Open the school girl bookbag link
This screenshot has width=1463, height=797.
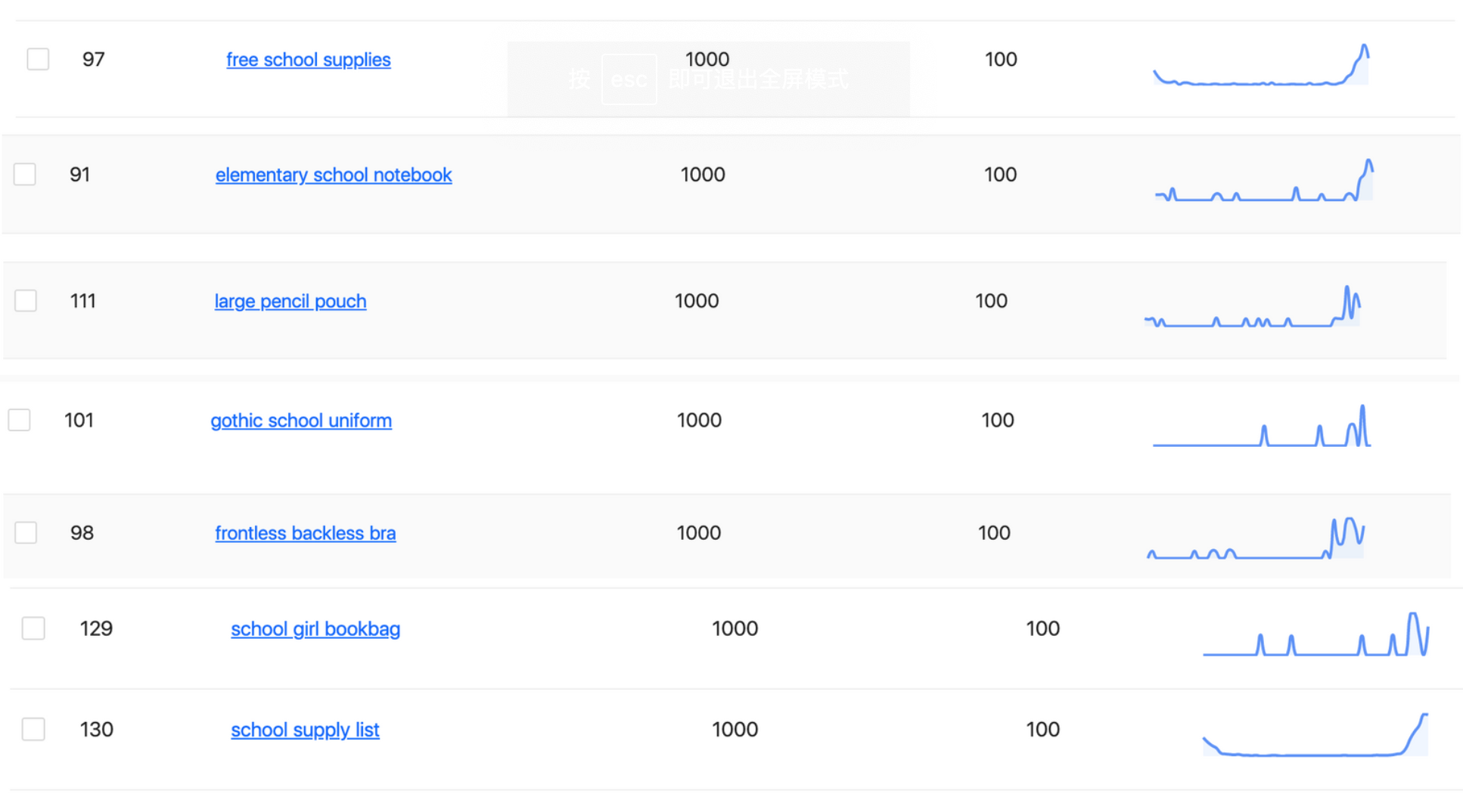point(315,629)
